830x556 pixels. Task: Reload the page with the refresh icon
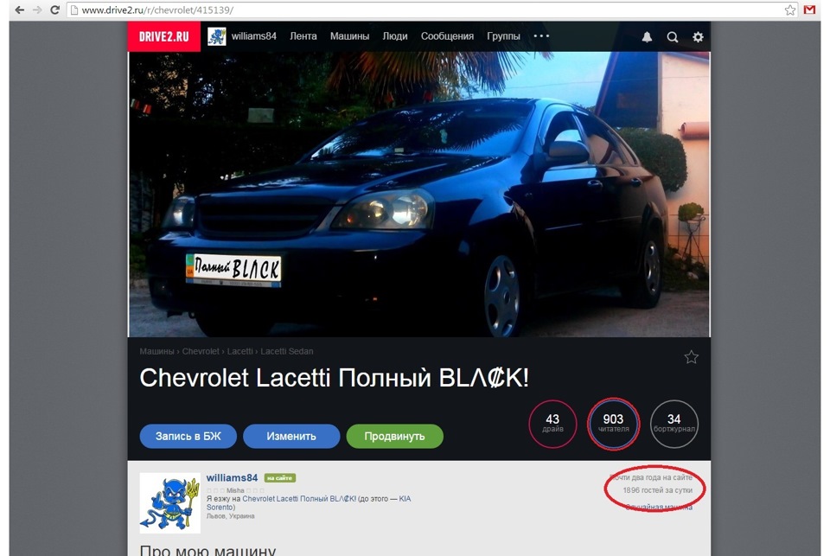(x=54, y=10)
